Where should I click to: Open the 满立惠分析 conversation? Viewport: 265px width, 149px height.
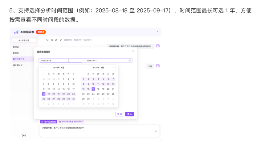point(18,65)
